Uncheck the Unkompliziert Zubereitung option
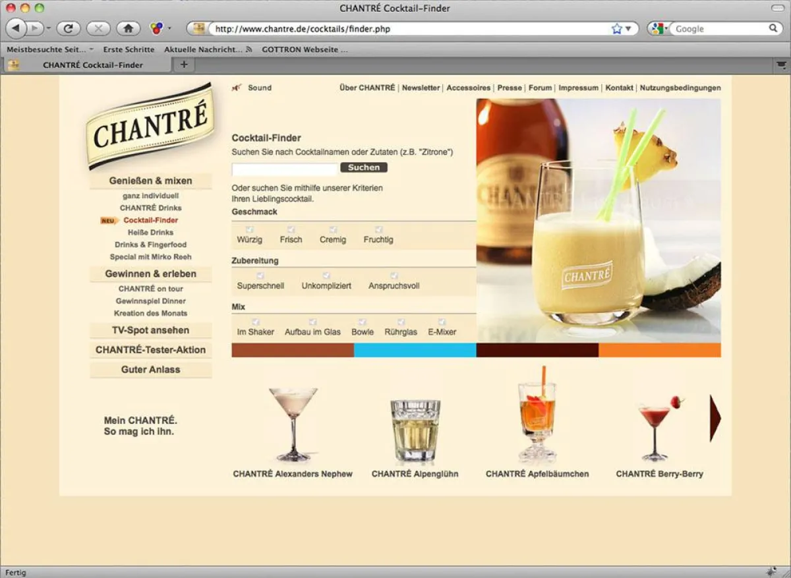The height and width of the screenshot is (578, 791). click(326, 277)
